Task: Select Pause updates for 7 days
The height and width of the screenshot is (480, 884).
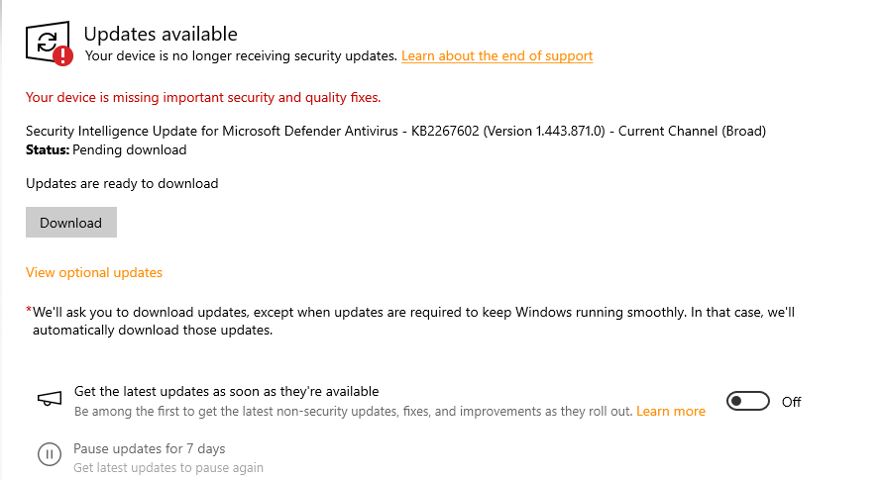Action: coord(150,448)
